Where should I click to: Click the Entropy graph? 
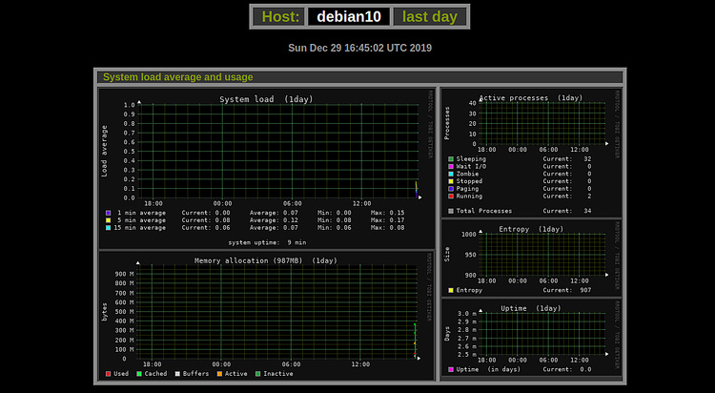click(x=542, y=255)
